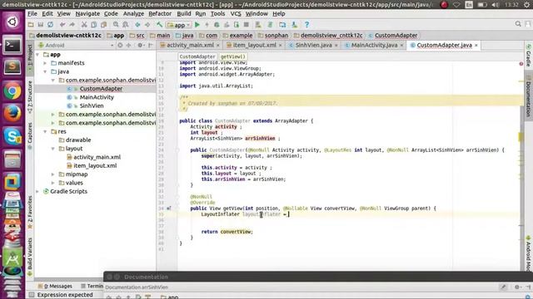Switch to MainActivity.java editor tab
The height and width of the screenshot is (299, 533).
(374, 45)
